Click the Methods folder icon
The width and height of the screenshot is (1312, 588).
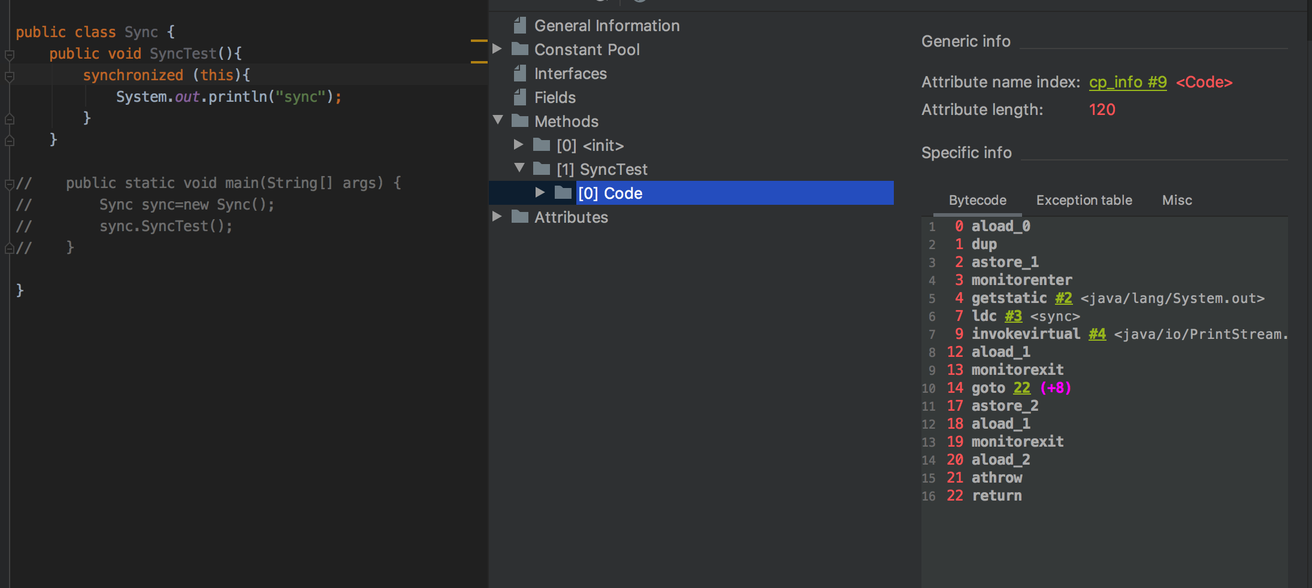tap(520, 121)
